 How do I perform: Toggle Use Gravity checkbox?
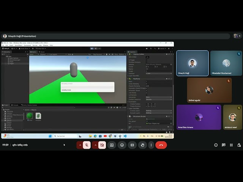point(147,93)
